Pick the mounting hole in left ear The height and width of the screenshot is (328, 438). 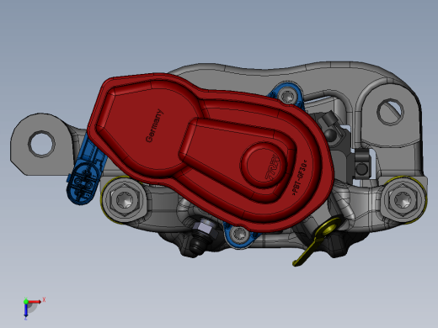pyautogui.click(x=41, y=144)
